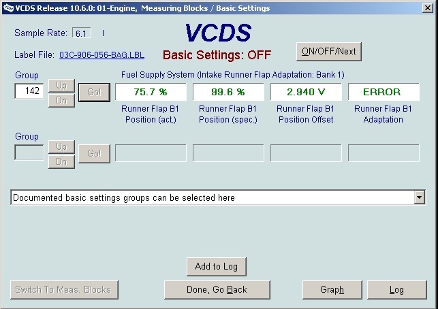Click the Group 142 input field
The image size is (438, 309).
pos(29,91)
